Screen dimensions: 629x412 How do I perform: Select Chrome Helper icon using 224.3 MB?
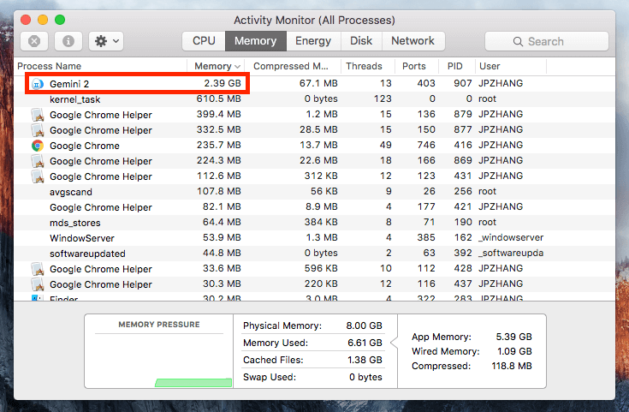pyautogui.click(x=38, y=161)
